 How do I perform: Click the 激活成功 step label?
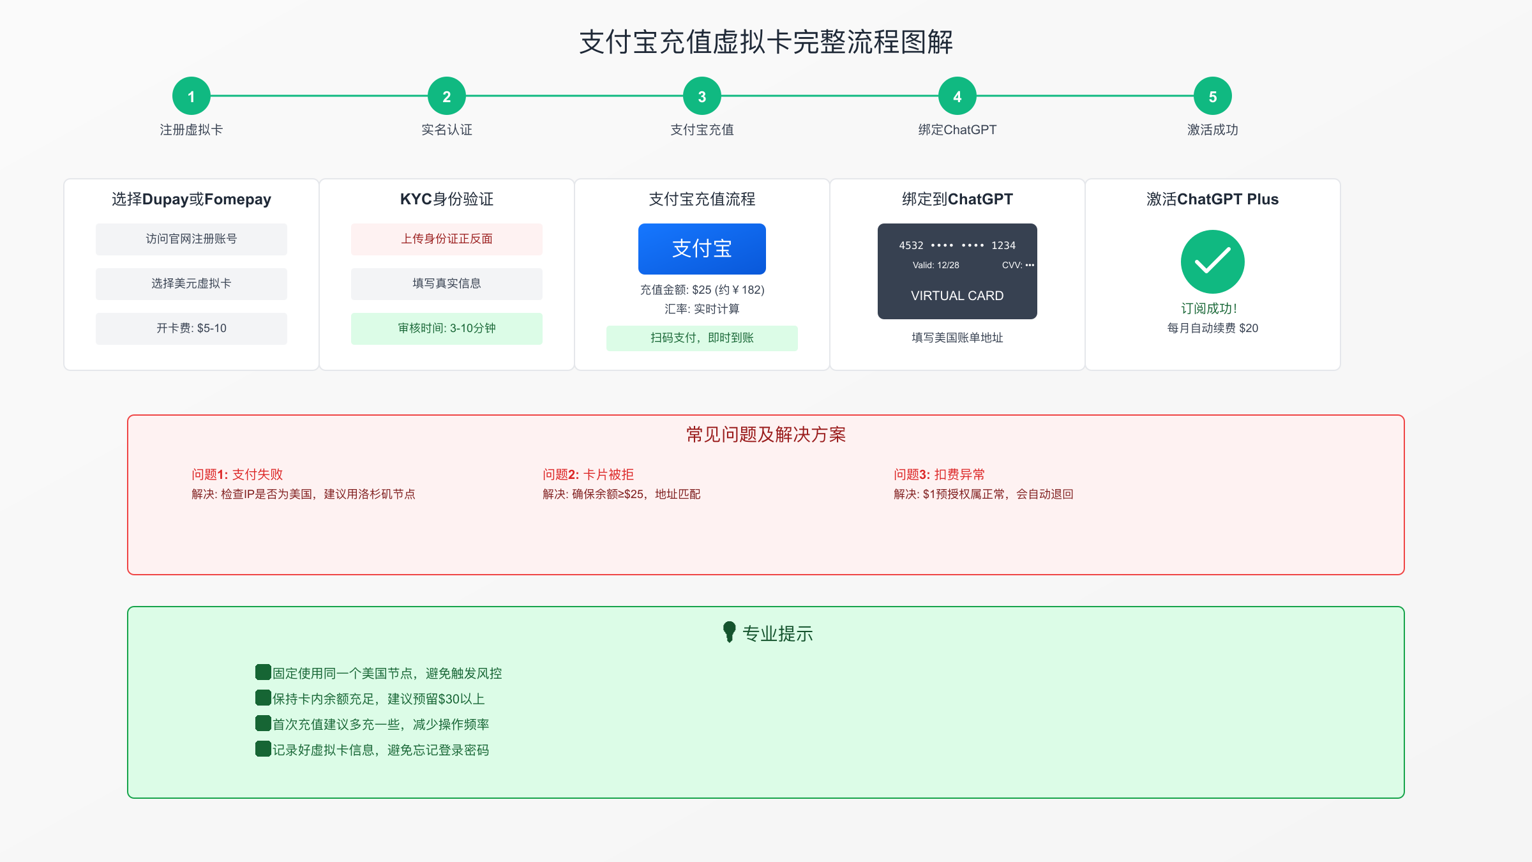point(1213,130)
